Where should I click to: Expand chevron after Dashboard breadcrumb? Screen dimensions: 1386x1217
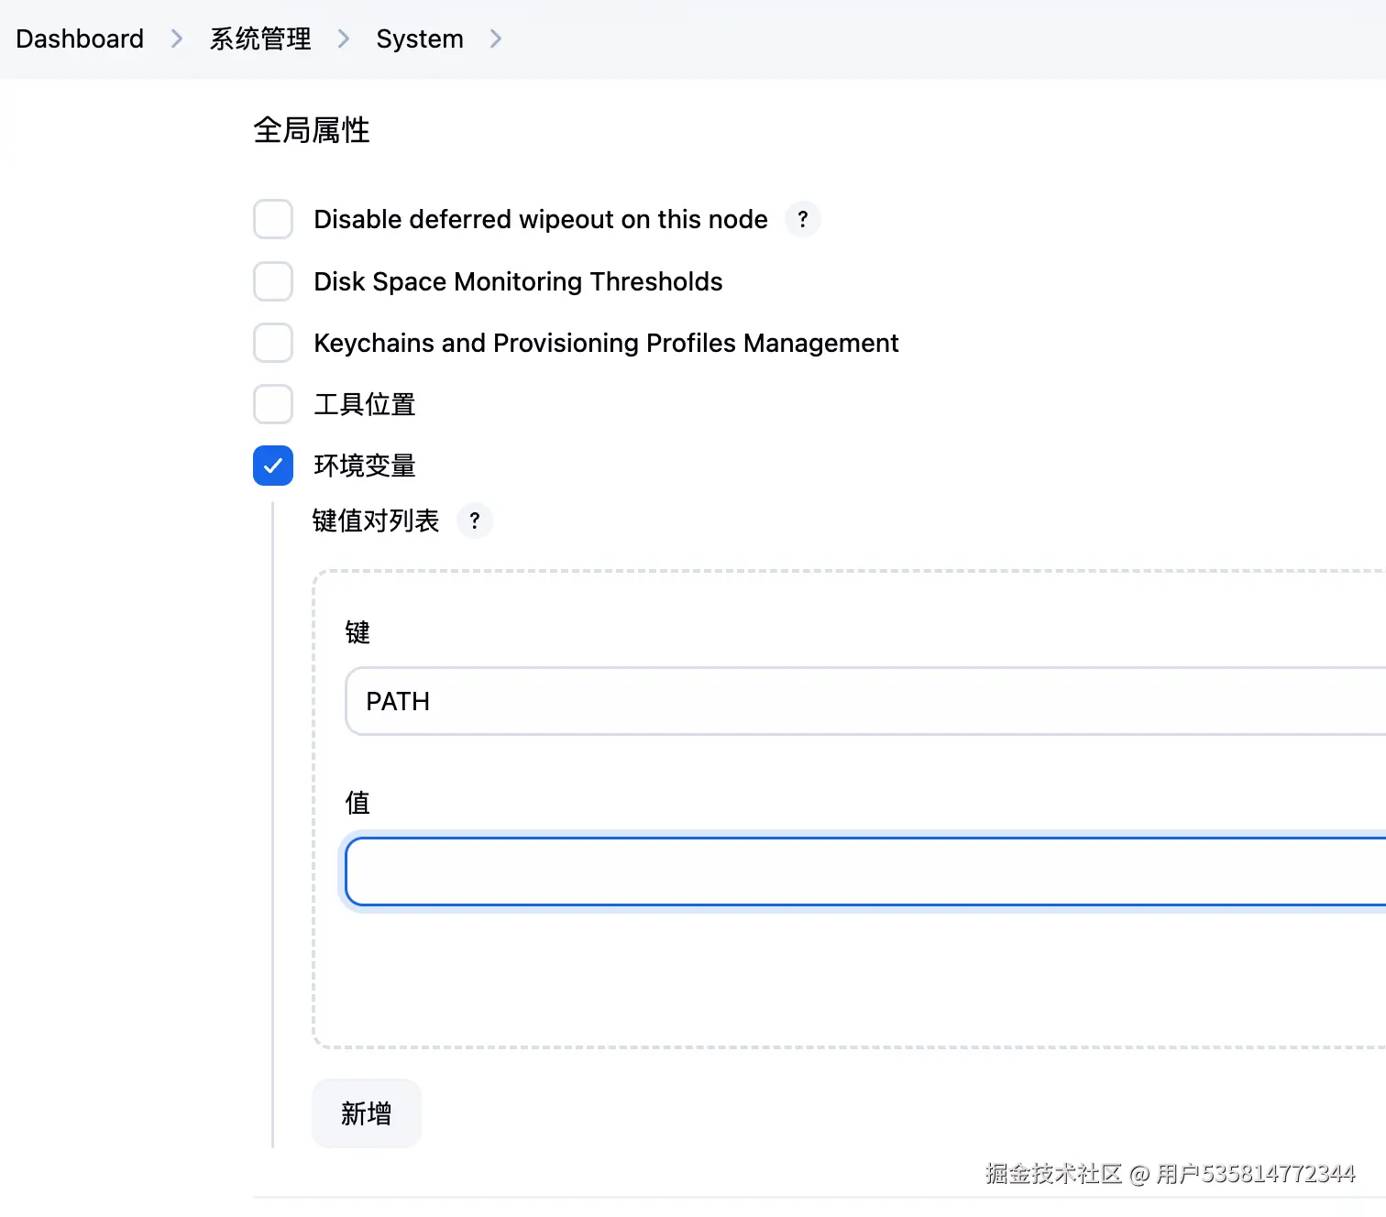point(177,39)
